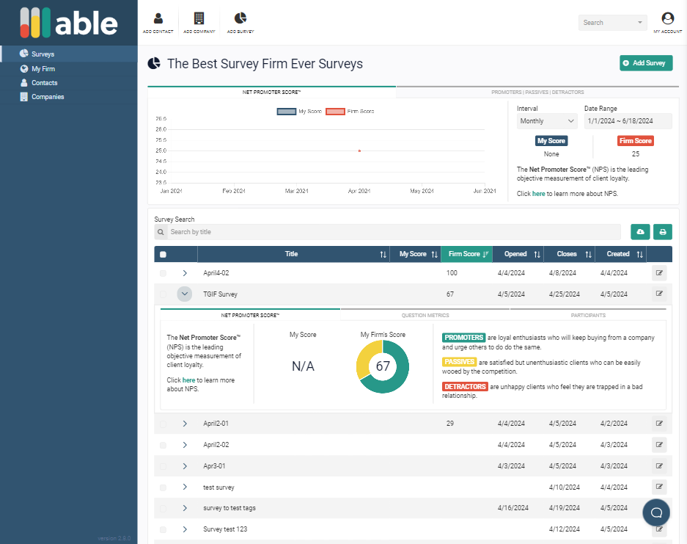Click the Search by title field
Image resolution: width=687 pixels, height=544 pixels.
tap(392, 232)
